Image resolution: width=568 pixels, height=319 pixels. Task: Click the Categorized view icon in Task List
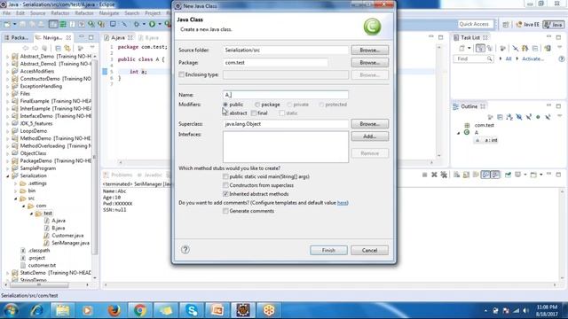(480, 48)
